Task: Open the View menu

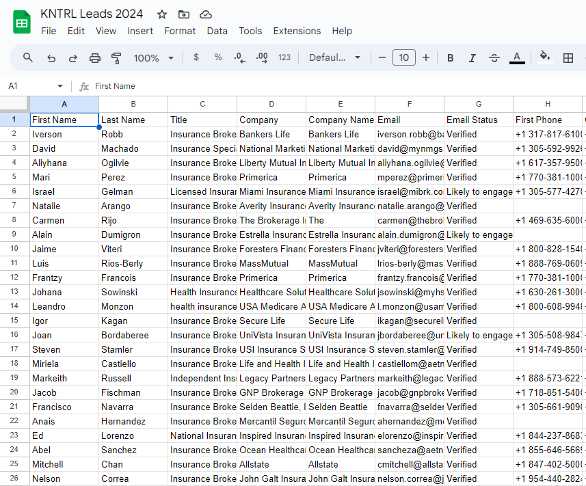Action: coord(106,31)
